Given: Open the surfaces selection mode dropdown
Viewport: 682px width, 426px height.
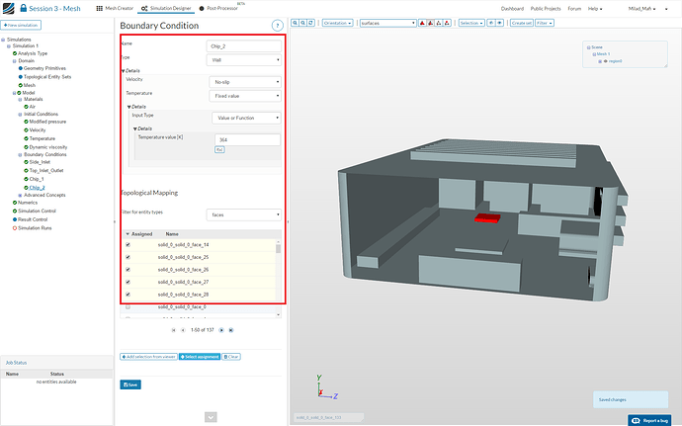Looking at the screenshot, I should point(385,22).
